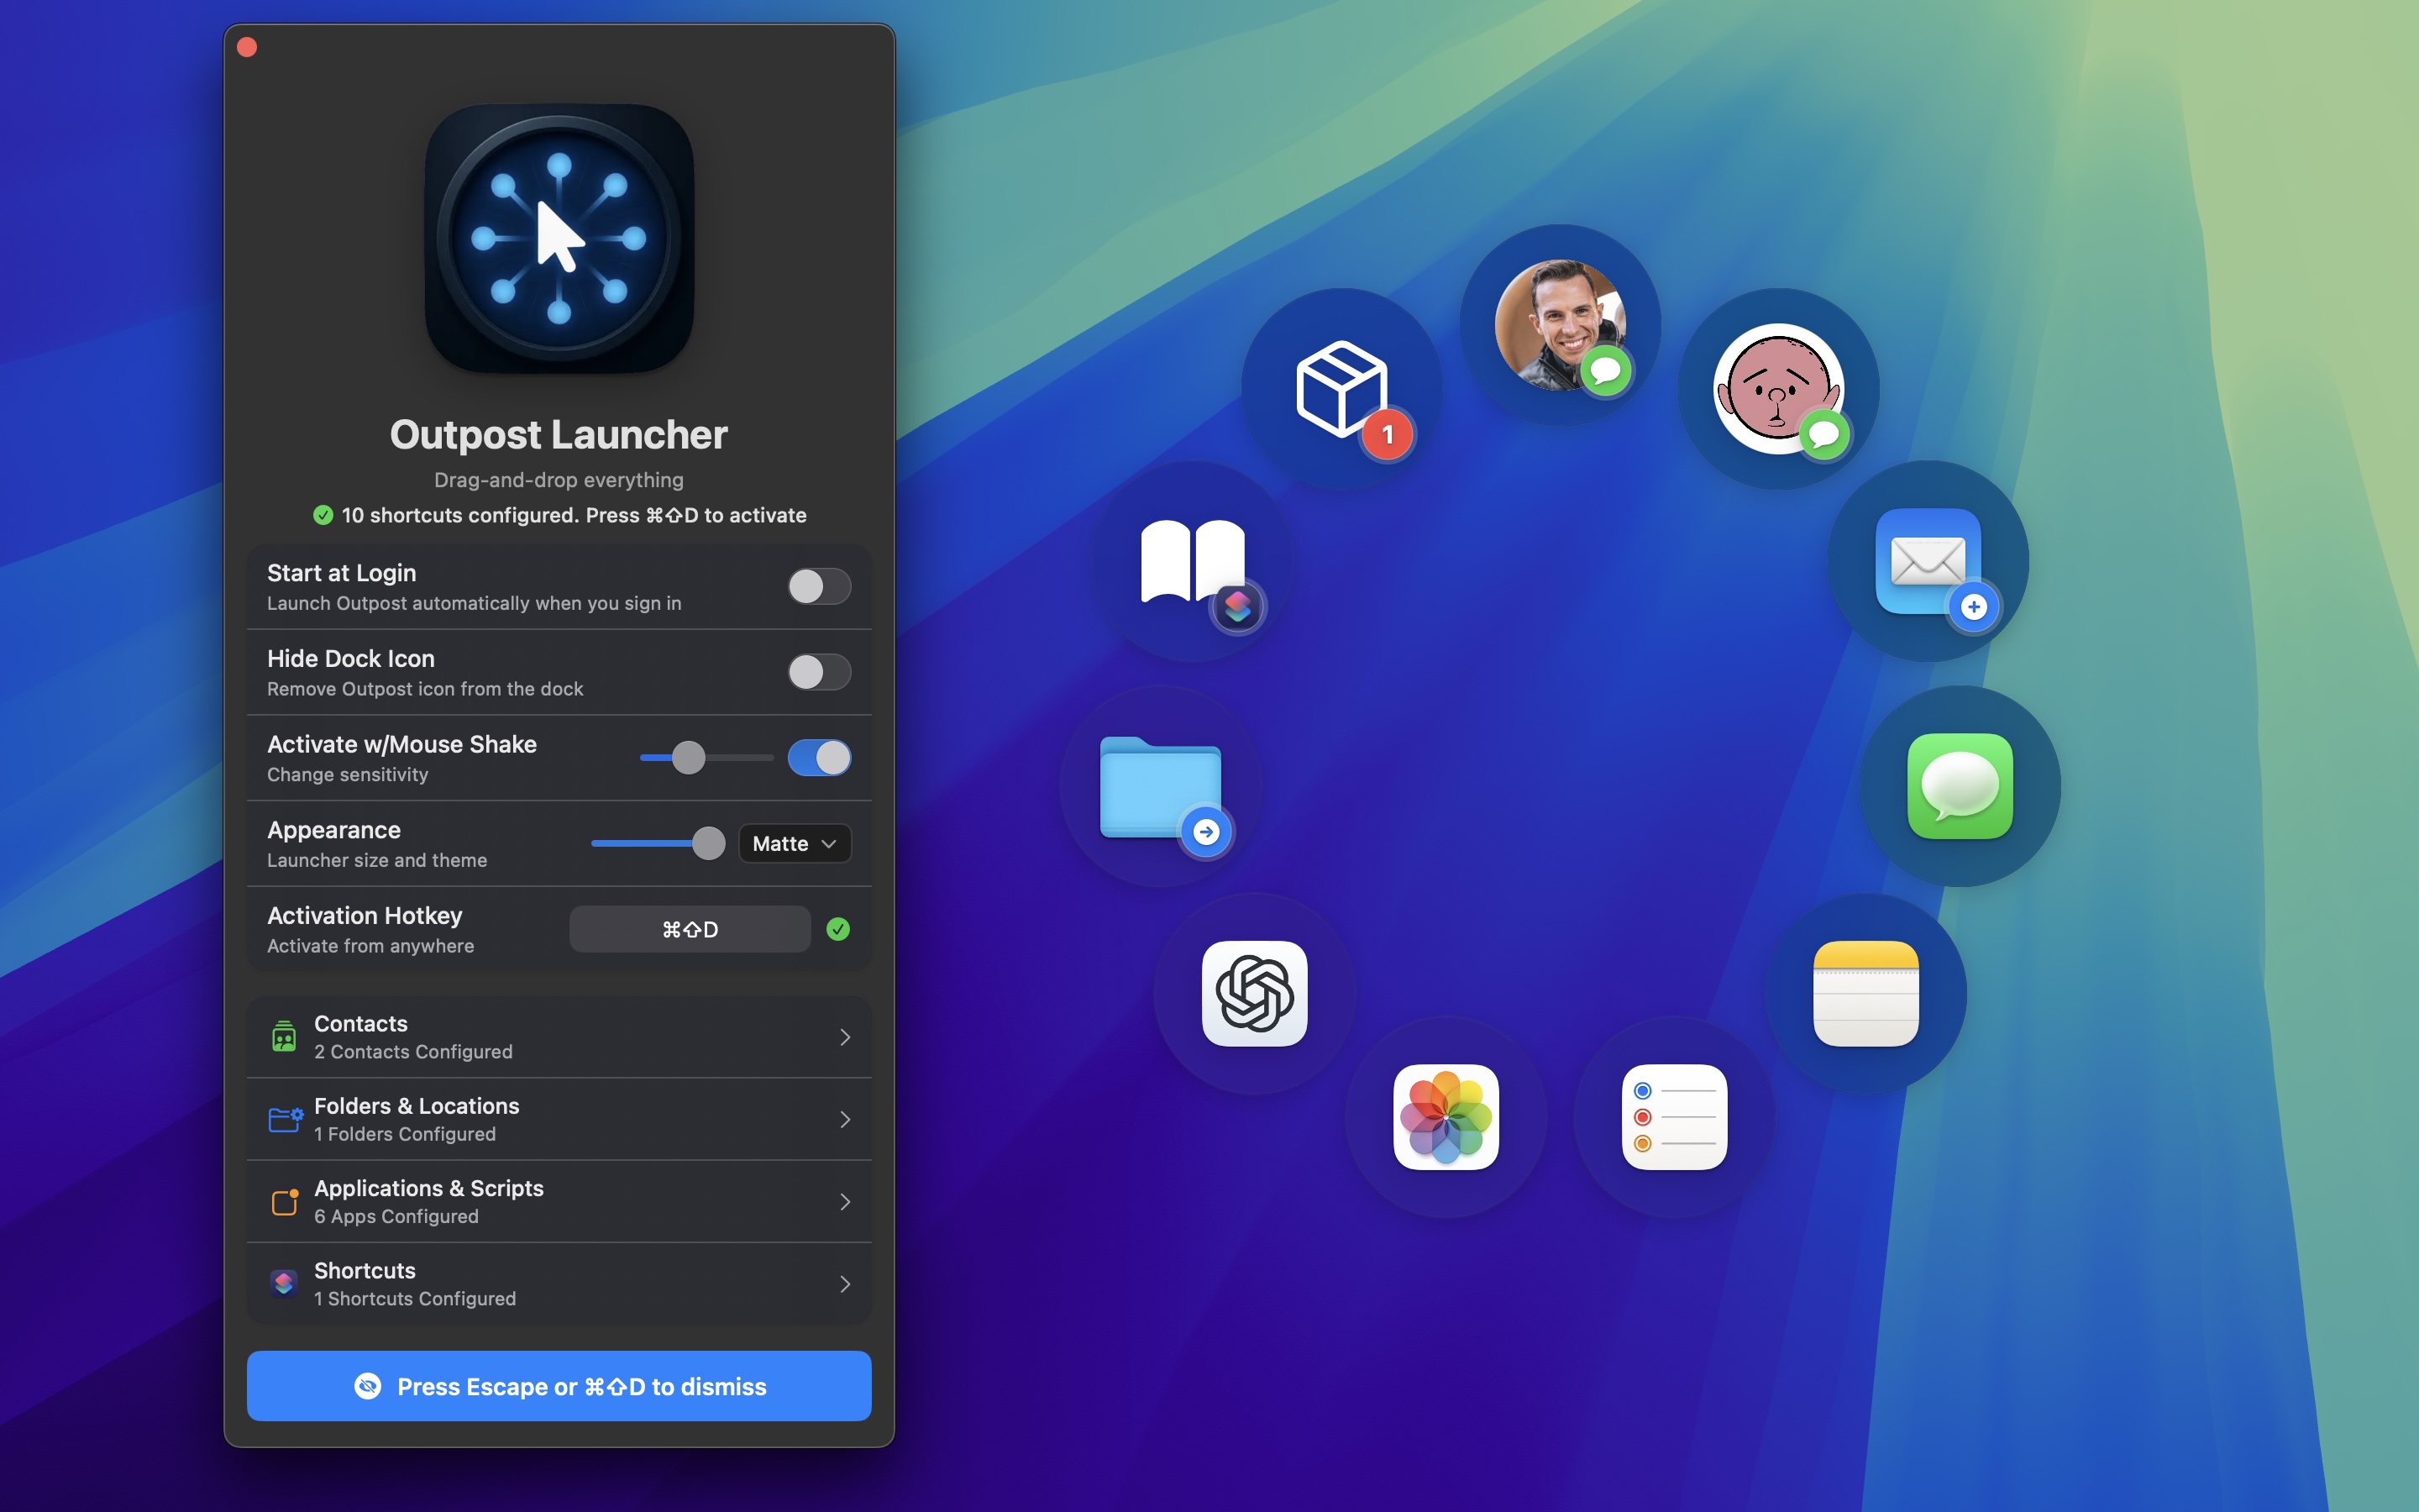
Task: Adjust the launcher size slider
Action: point(708,843)
